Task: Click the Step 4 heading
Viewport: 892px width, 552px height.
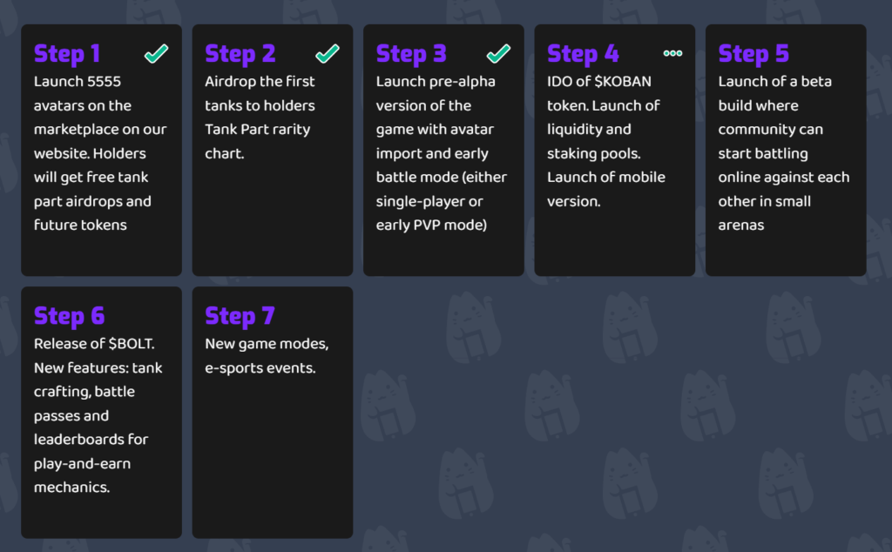Action: [583, 54]
